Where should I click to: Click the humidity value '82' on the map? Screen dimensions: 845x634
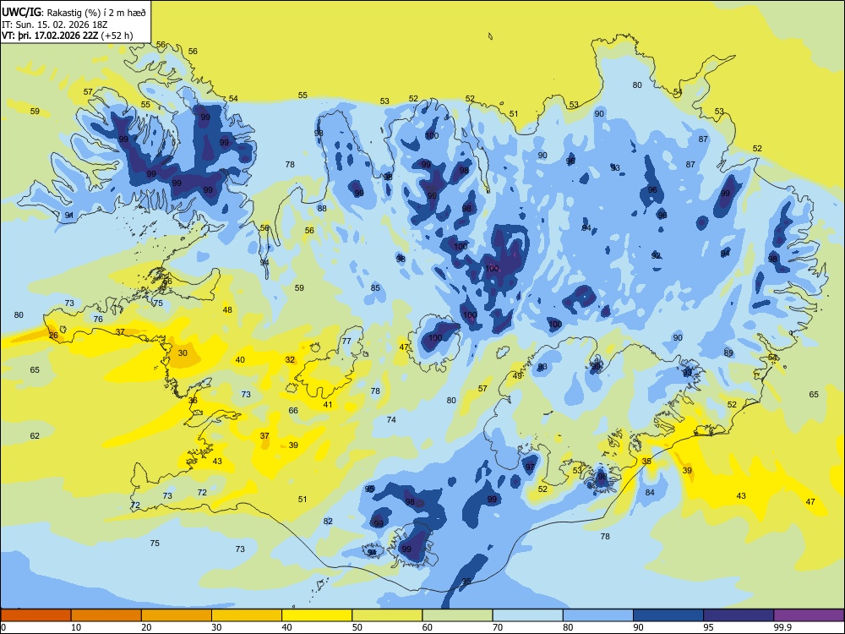(x=328, y=522)
